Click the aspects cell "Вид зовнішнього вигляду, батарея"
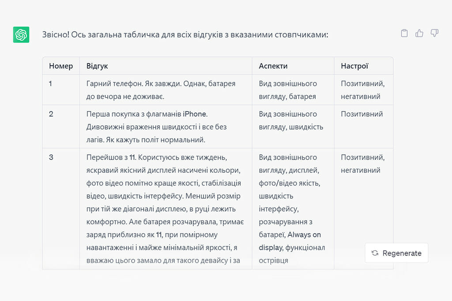Viewport: 452px width, 301px height. (288, 90)
